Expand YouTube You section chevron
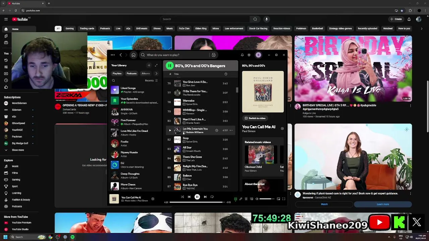The image size is (429, 241). (x=11, y=54)
